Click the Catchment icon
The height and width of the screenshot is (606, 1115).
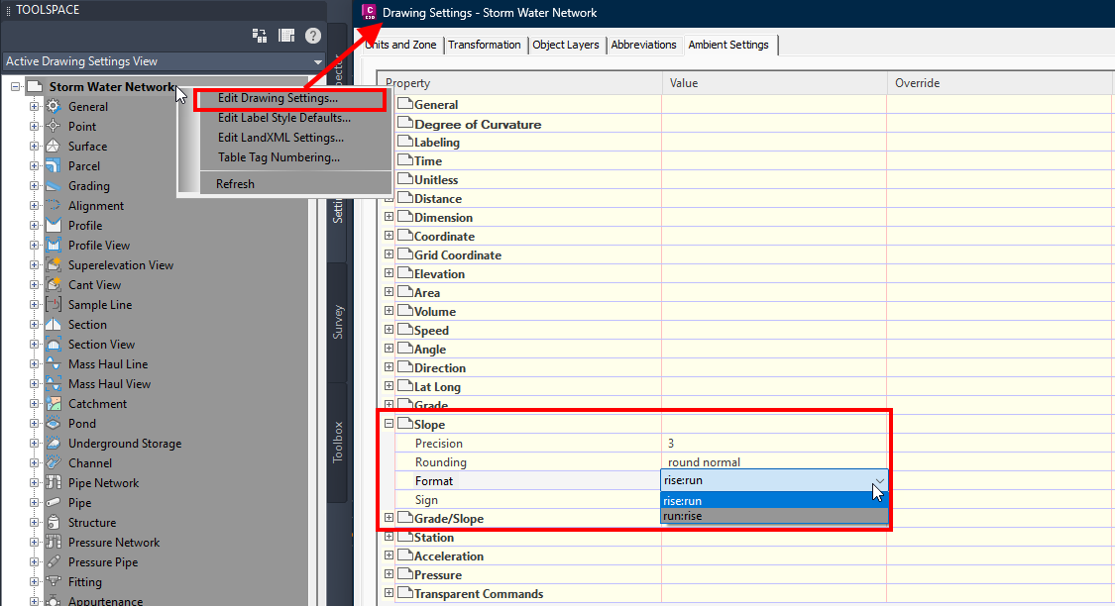tap(54, 404)
